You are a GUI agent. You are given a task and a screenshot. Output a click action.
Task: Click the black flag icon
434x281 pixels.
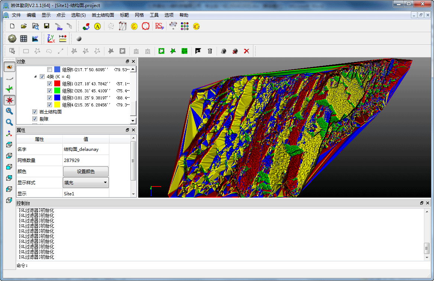[198, 51]
